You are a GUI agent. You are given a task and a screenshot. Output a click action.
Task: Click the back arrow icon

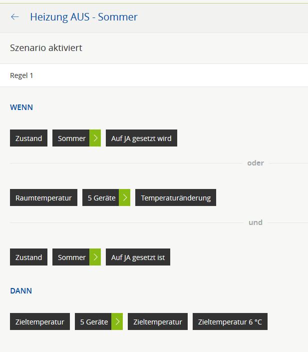click(x=15, y=17)
